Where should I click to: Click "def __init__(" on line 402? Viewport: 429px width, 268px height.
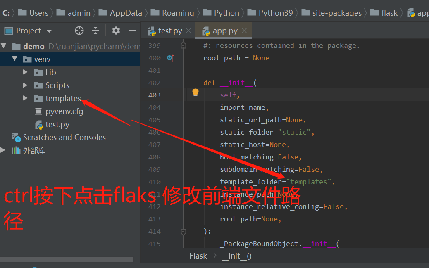point(230,83)
